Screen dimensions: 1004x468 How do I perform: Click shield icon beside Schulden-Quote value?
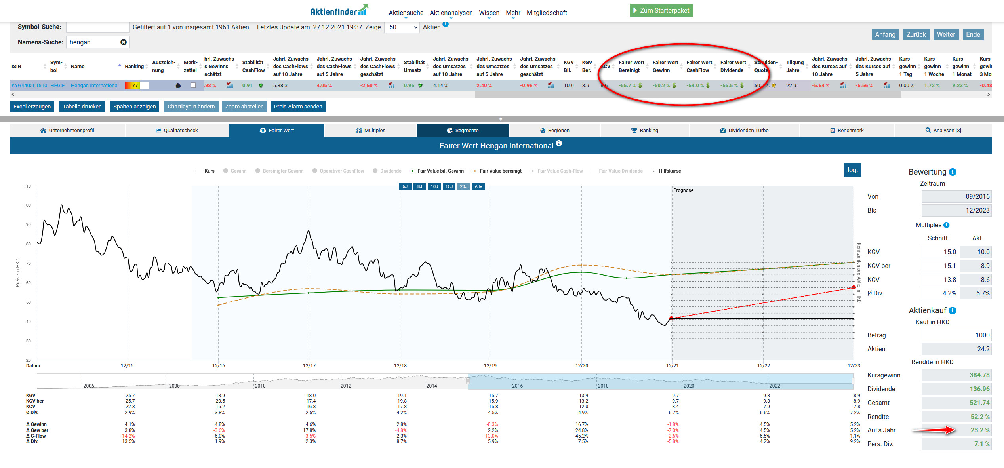coord(773,86)
